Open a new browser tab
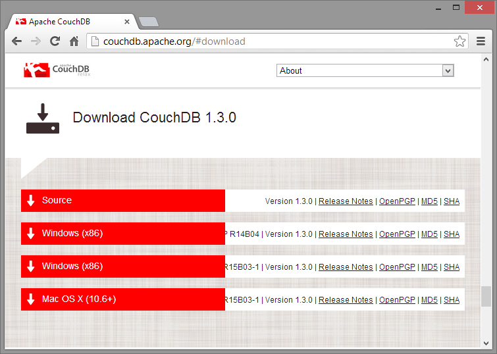The height and width of the screenshot is (354, 497). [x=149, y=22]
